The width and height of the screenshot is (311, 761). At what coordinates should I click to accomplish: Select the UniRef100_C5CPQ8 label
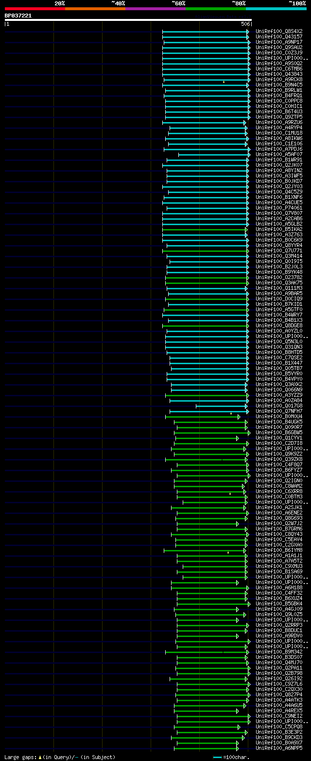click(x=279, y=726)
